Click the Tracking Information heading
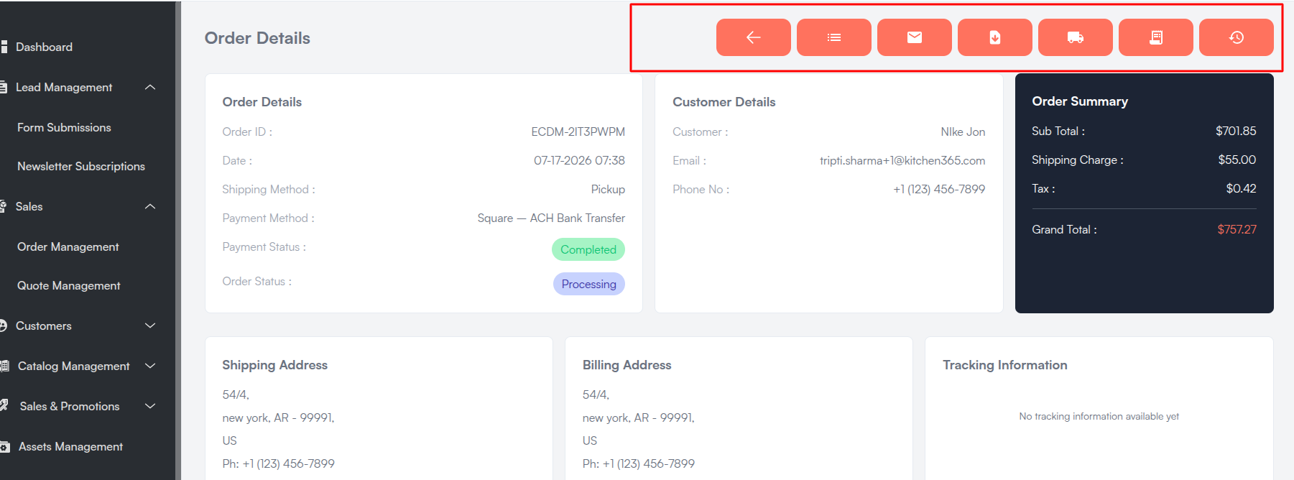 pyautogui.click(x=1004, y=365)
